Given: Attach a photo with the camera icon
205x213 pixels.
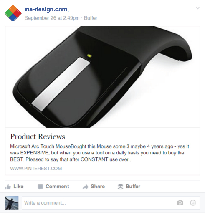Looking at the screenshot, I should pos(180,203).
